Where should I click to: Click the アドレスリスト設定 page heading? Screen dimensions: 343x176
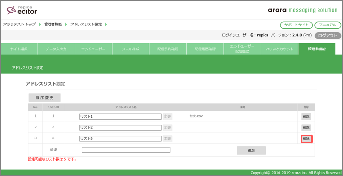click(46, 84)
